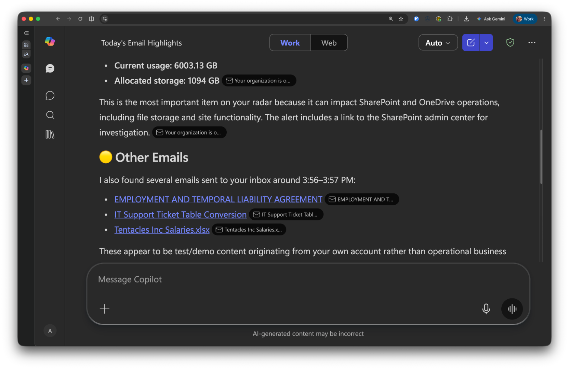569x369 pixels.
Task: Open the email citation beside Allocated storage
Action: (259, 81)
